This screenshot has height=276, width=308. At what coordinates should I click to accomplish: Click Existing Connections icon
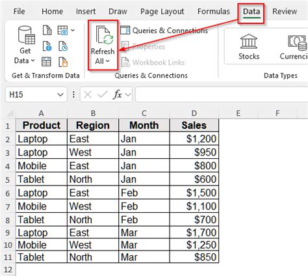(63, 62)
